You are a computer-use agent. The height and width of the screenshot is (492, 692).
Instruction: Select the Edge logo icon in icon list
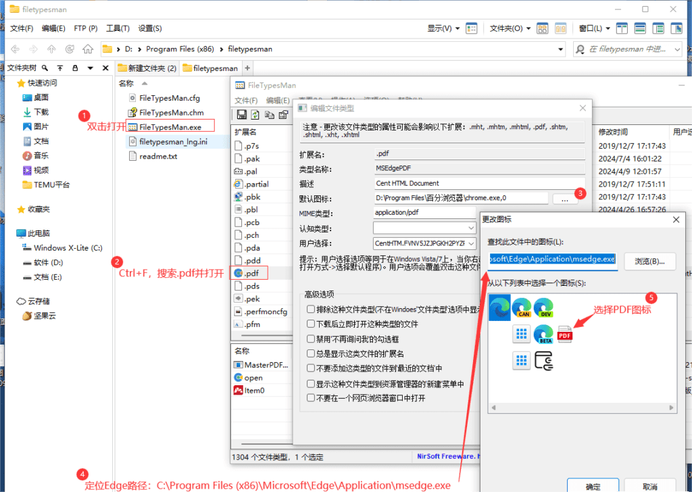499,307
